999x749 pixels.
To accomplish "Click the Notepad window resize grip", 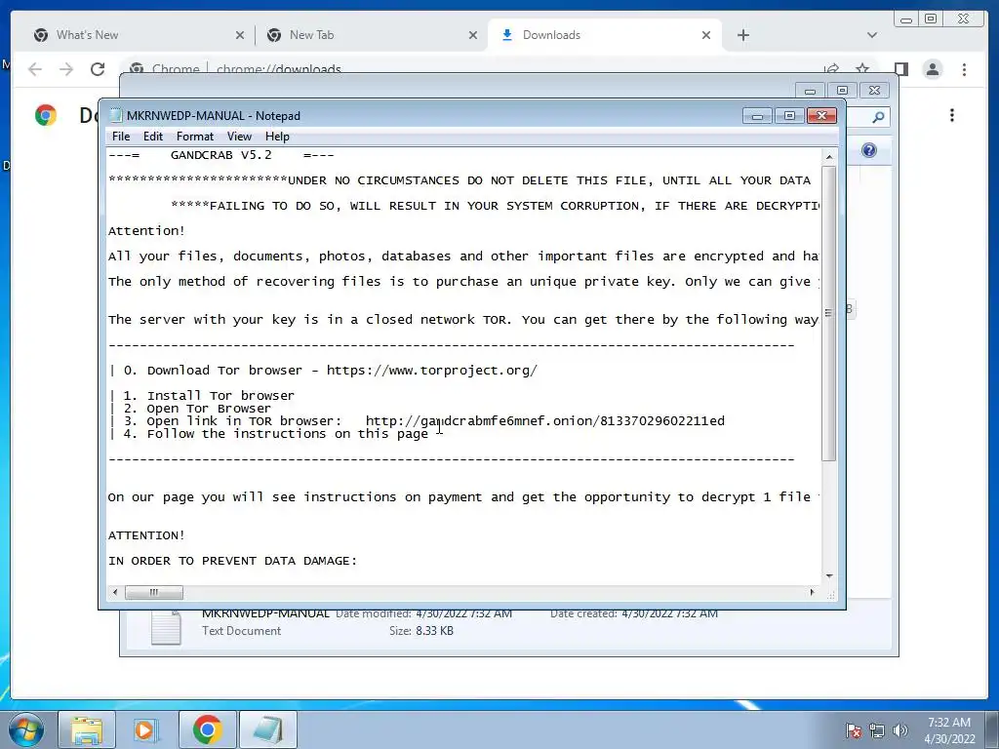I will [831, 595].
